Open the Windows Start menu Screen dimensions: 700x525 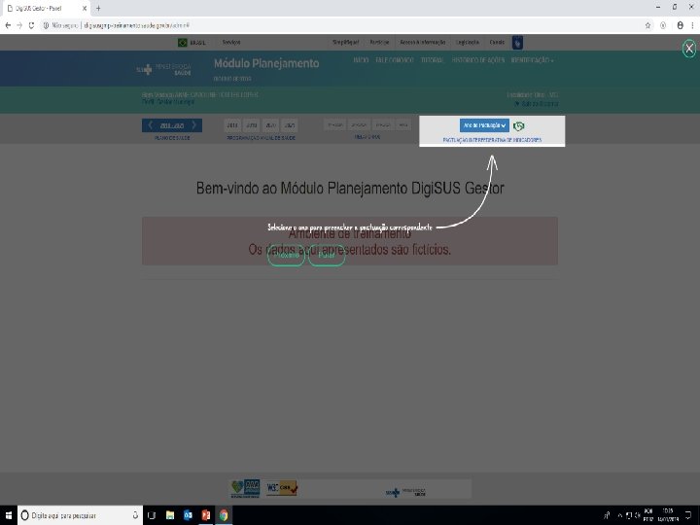pyautogui.click(x=9, y=515)
